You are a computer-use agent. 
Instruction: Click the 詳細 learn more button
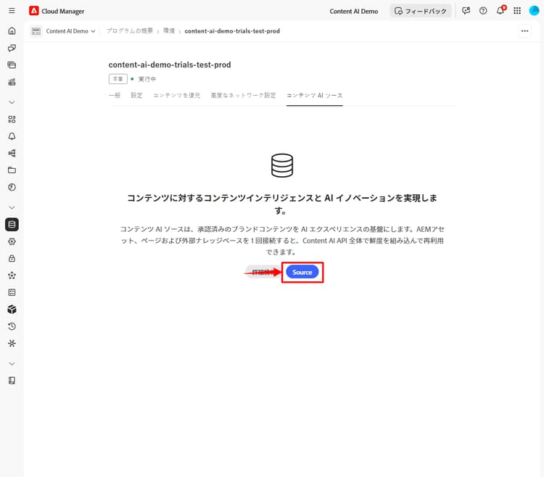[x=263, y=272]
